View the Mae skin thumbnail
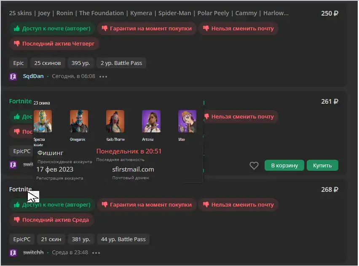 187,121
